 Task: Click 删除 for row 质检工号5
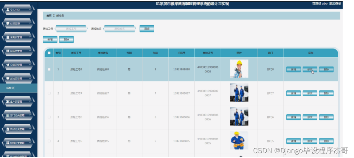pos(326,141)
